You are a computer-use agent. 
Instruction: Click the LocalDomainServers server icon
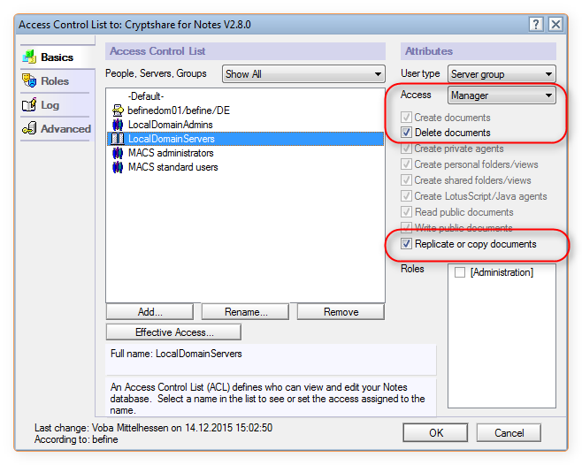118,139
